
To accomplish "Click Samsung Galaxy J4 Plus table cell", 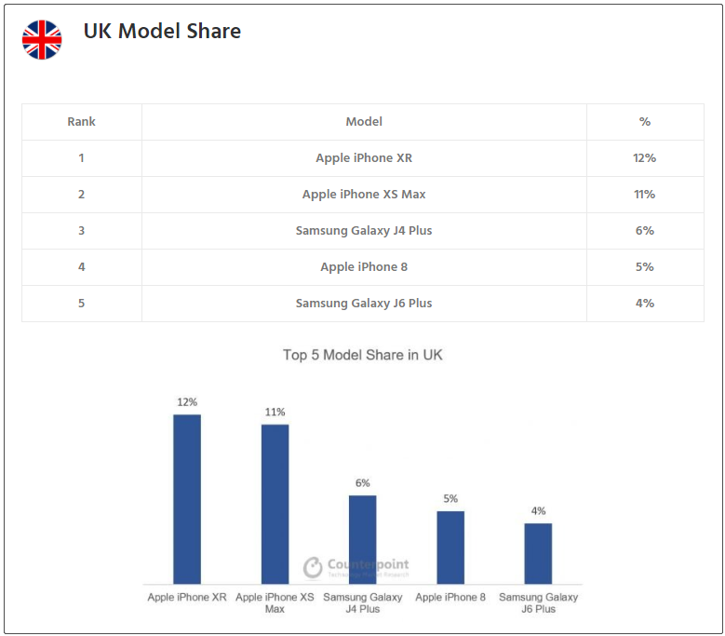I will tap(364, 231).
